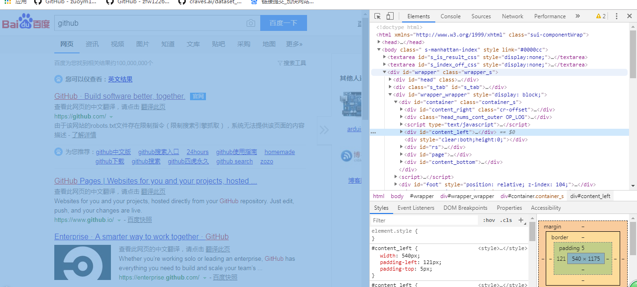Open the craves.ai/dataset bookmark
Screen dimensions: 637x287
[211, 2]
